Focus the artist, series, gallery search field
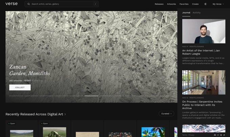The image size is (230, 137). [62, 4]
